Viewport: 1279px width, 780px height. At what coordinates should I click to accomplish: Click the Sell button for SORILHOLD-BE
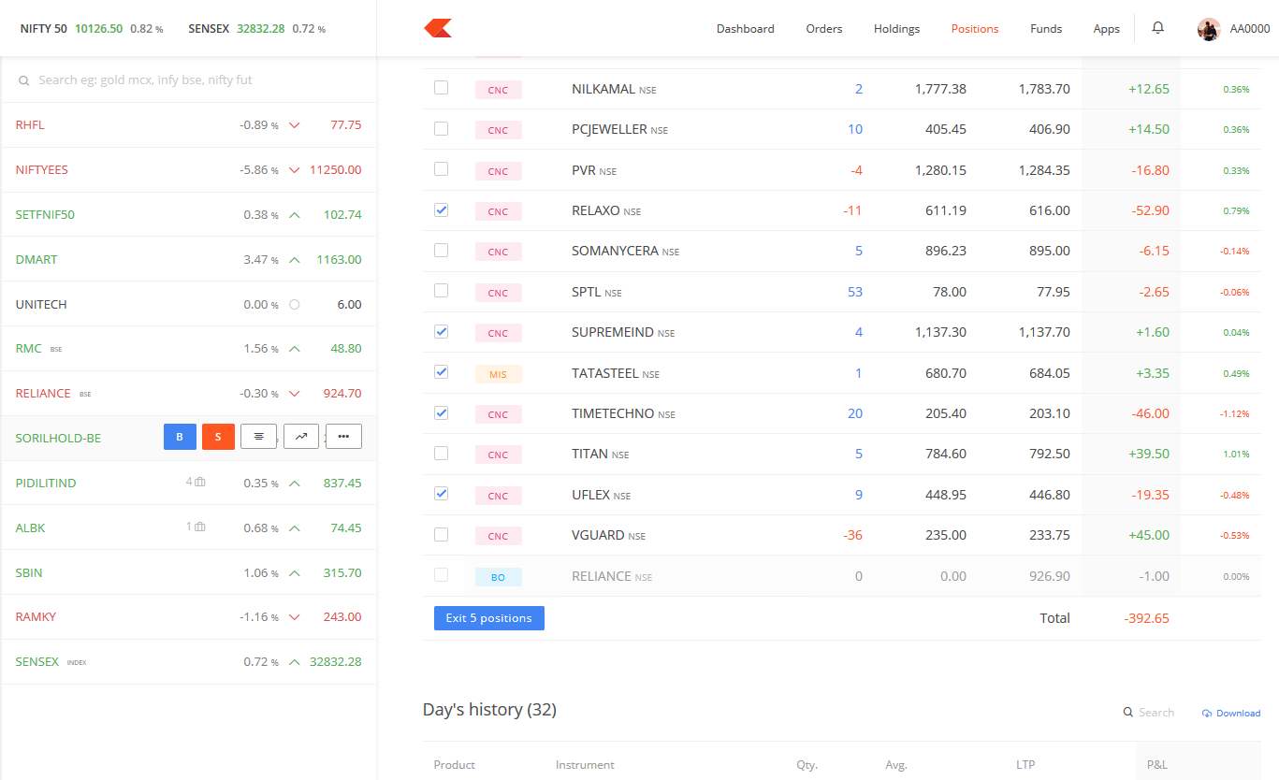(x=218, y=437)
